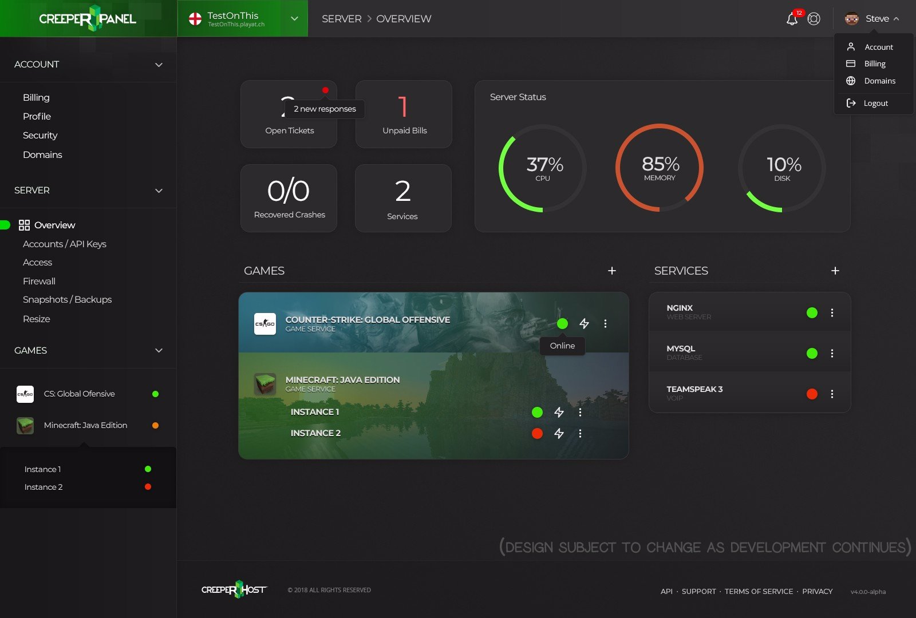Add a new service with the plus icon

pyautogui.click(x=835, y=271)
